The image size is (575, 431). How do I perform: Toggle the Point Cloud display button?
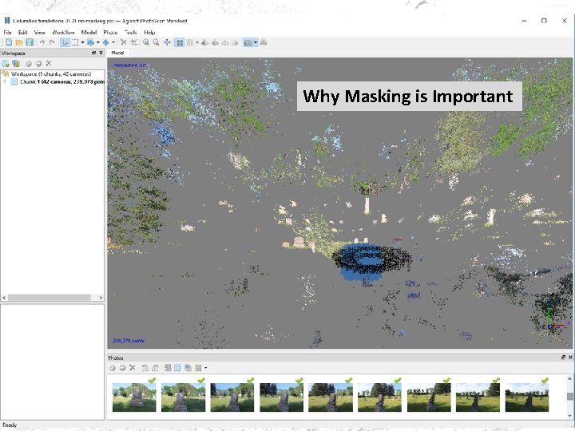(180, 42)
